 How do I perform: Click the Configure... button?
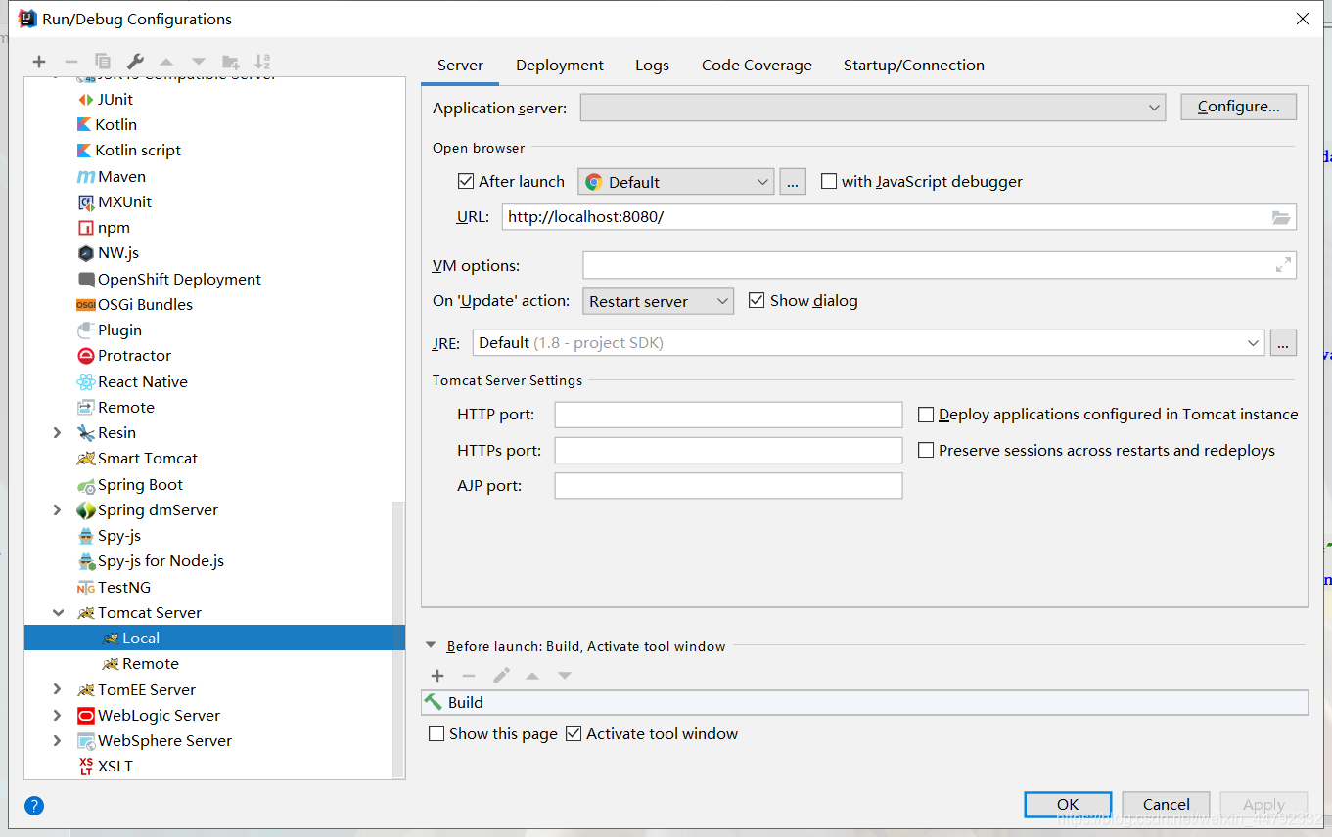[x=1238, y=107]
